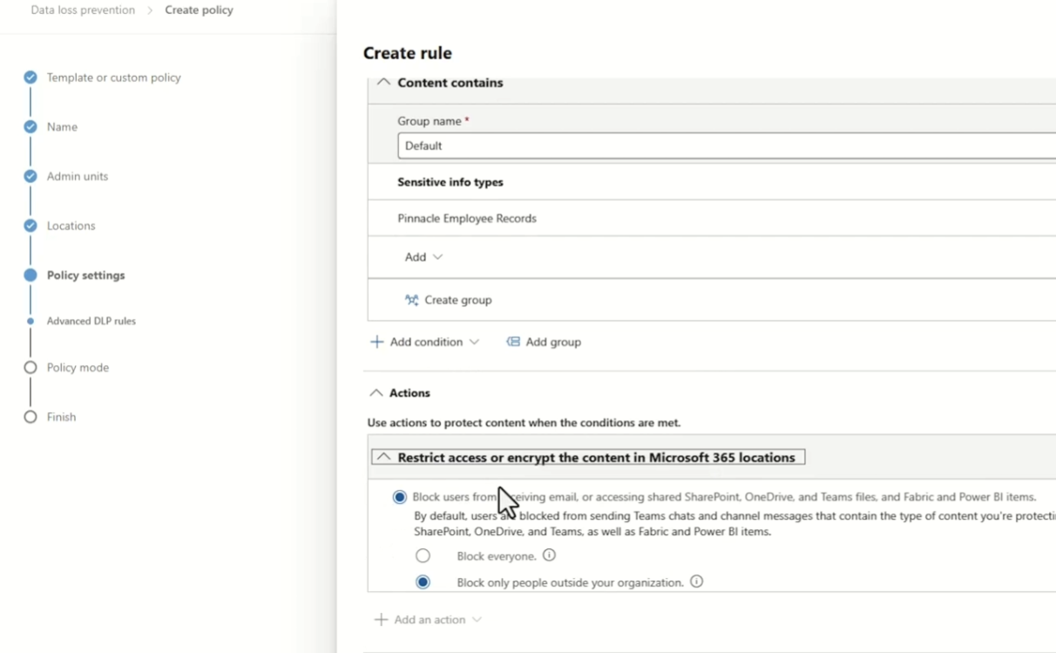Screen dimensions: 1056x653
Task: Go to the Name step
Action: point(62,127)
